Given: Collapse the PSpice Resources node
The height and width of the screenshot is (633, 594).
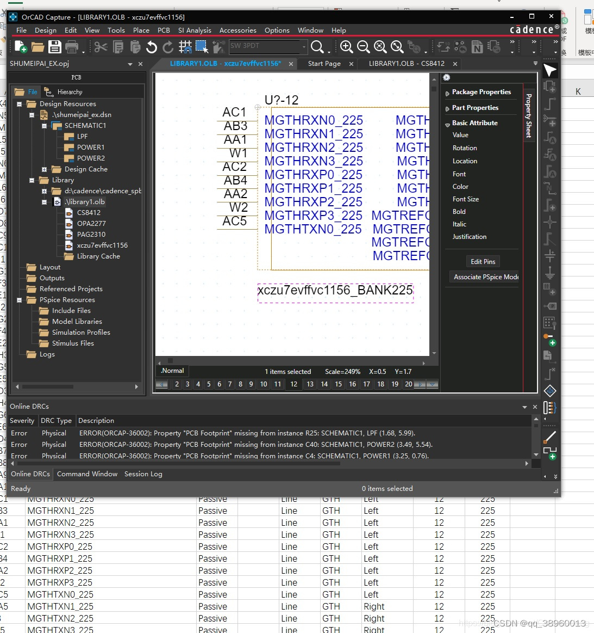Looking at the screenshot, I should coord(20,300).
